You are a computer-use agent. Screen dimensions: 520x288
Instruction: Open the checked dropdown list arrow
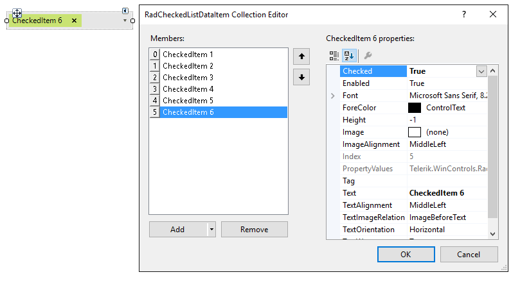coord(125,21)
